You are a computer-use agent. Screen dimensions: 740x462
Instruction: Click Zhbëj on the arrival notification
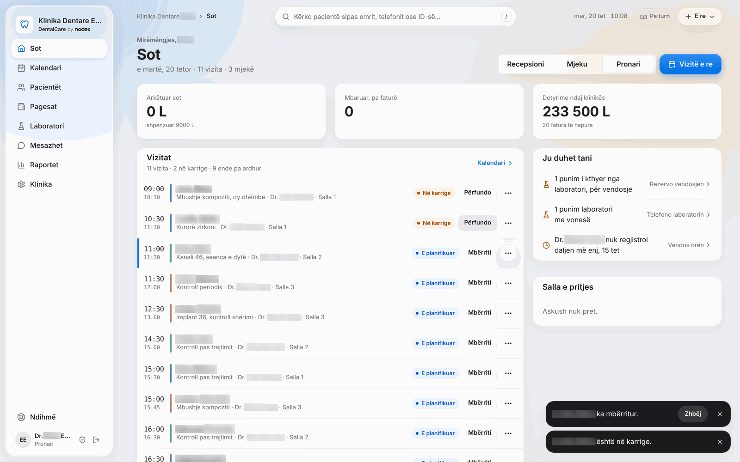pyautogui.click(x=693, y=414)
